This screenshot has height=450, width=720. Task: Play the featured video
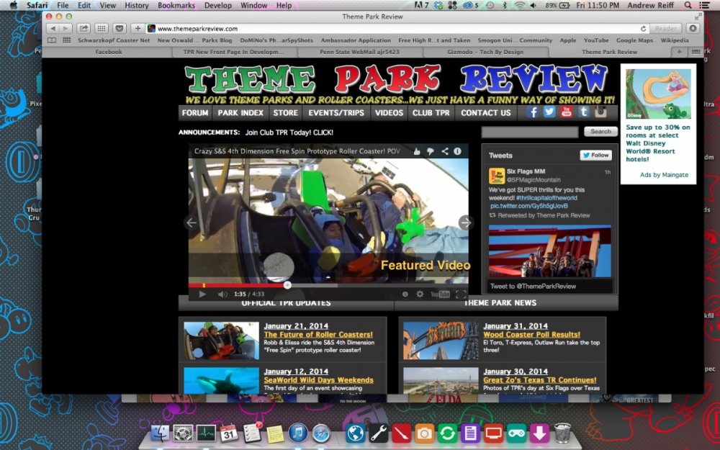click(x=202, y=294)
